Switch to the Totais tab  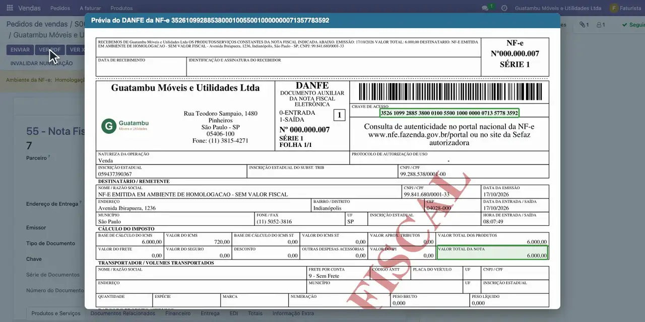click(255, 313)
